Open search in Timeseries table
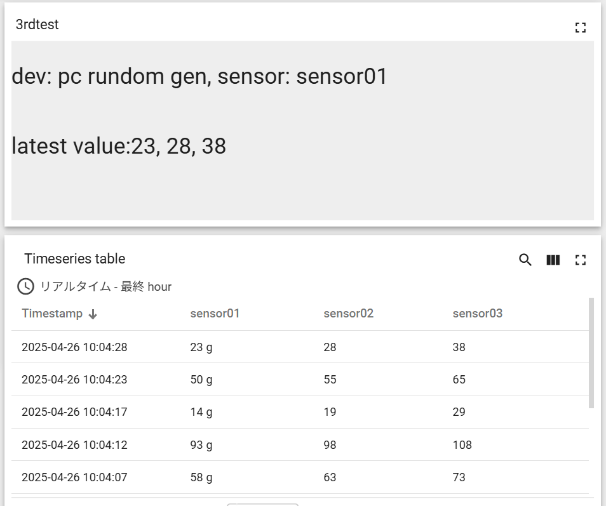The image size is (606, 506). click(525, 260)
